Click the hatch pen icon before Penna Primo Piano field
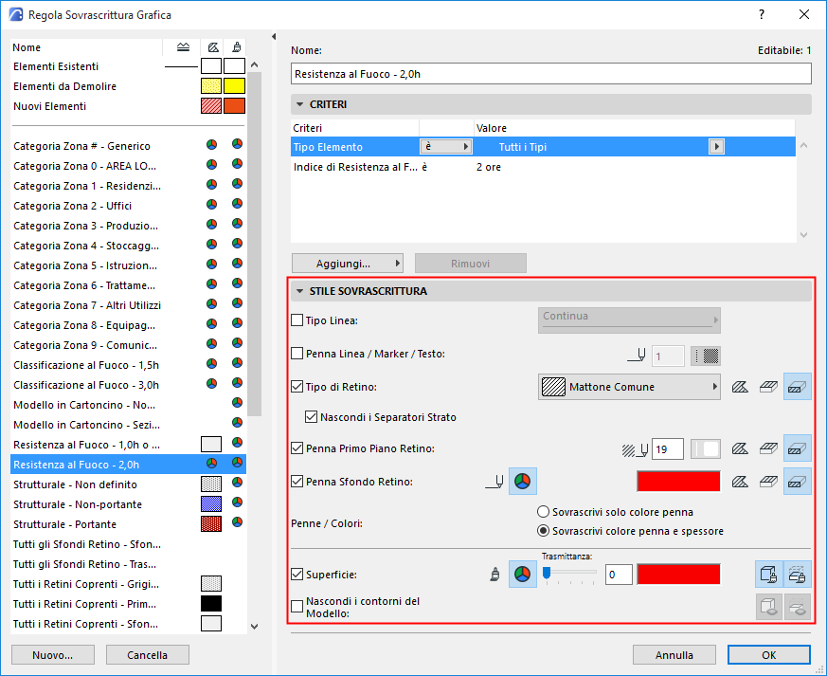Image resolution: width=827 pixels, height=676 pixels. point(635,449)
